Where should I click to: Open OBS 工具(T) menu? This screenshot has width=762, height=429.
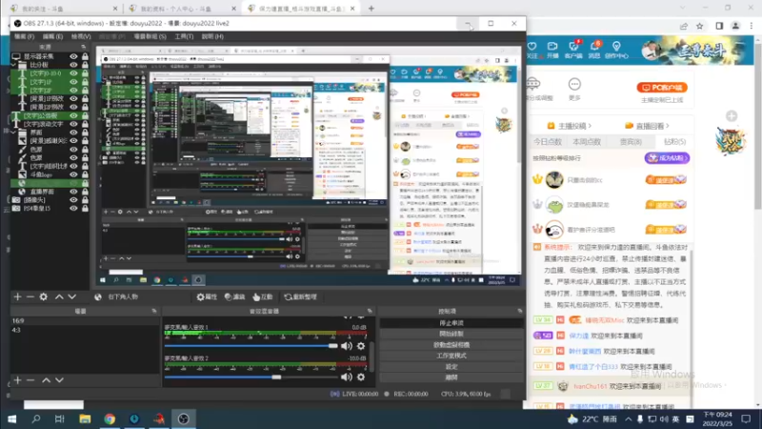(184, 36)
